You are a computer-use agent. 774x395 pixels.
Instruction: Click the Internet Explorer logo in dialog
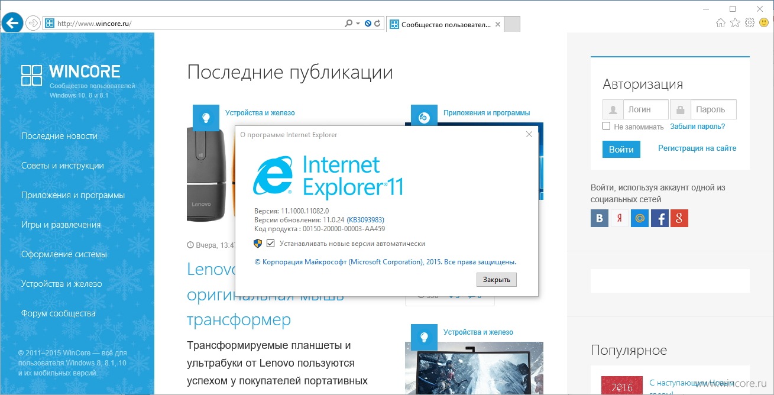(328, 176)
